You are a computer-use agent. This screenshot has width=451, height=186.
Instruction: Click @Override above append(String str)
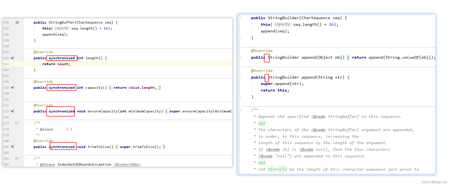pos(262,71)
